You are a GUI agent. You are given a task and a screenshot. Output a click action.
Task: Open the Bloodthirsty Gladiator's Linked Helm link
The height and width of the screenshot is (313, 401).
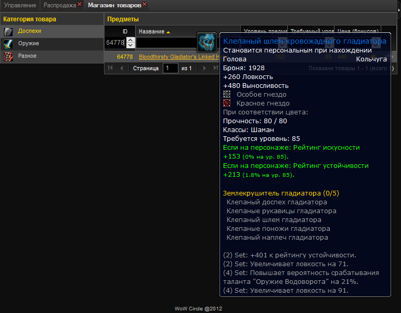click(x=179, y=57)
